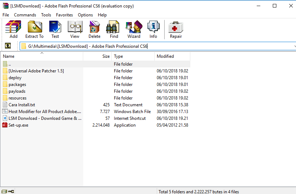Click the '05/04/2012 21.58' modified date
This screenshot has height=194, width=296.
[x=172, y=125]
